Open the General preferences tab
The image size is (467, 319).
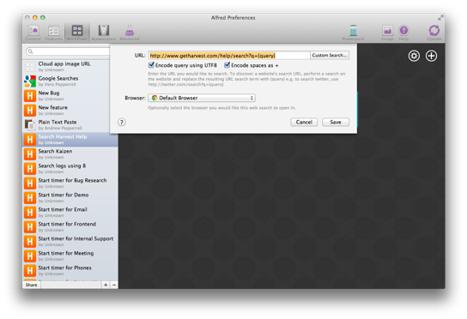(33, 33)
